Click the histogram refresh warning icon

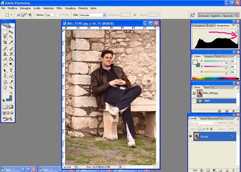tap(236, 31)
